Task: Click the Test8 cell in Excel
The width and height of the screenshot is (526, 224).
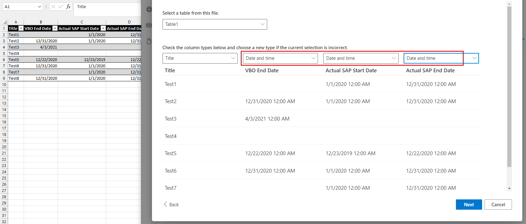Action: 16,78
